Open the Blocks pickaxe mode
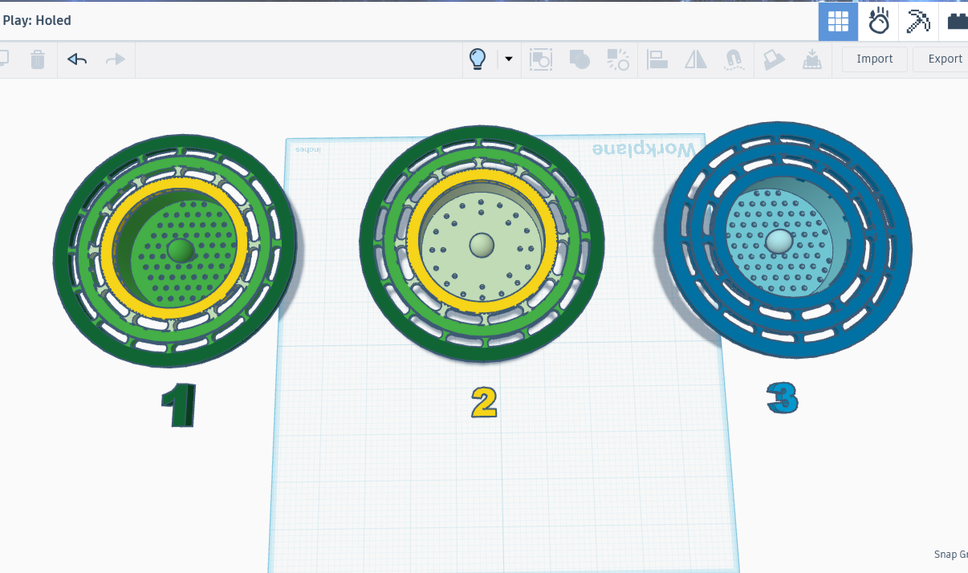The height and width of the screenshot is (573, 968). pos(918,21)
